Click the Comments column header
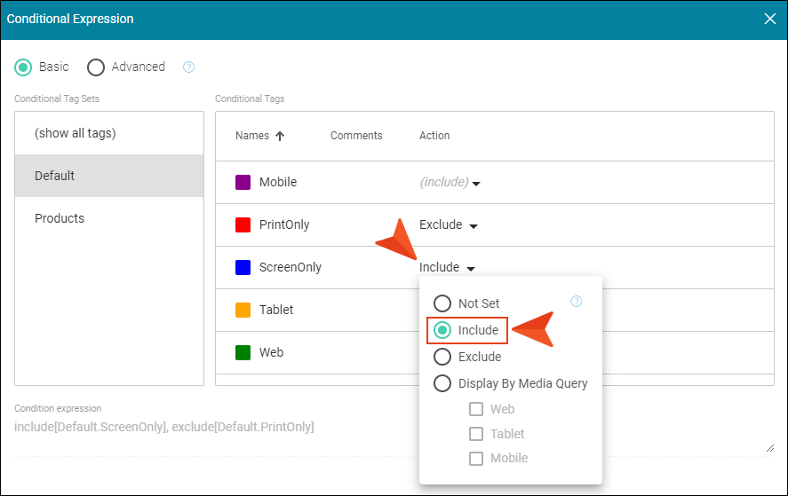This screenshot has width=788, height=496. click(x=356, y=136)
